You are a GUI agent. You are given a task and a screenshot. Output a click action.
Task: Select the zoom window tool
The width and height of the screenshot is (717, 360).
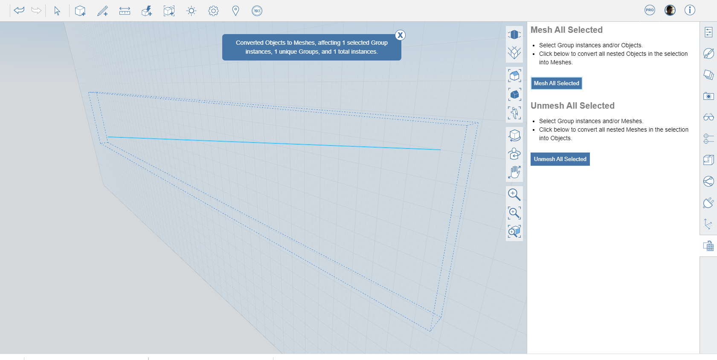coord(514,213)
